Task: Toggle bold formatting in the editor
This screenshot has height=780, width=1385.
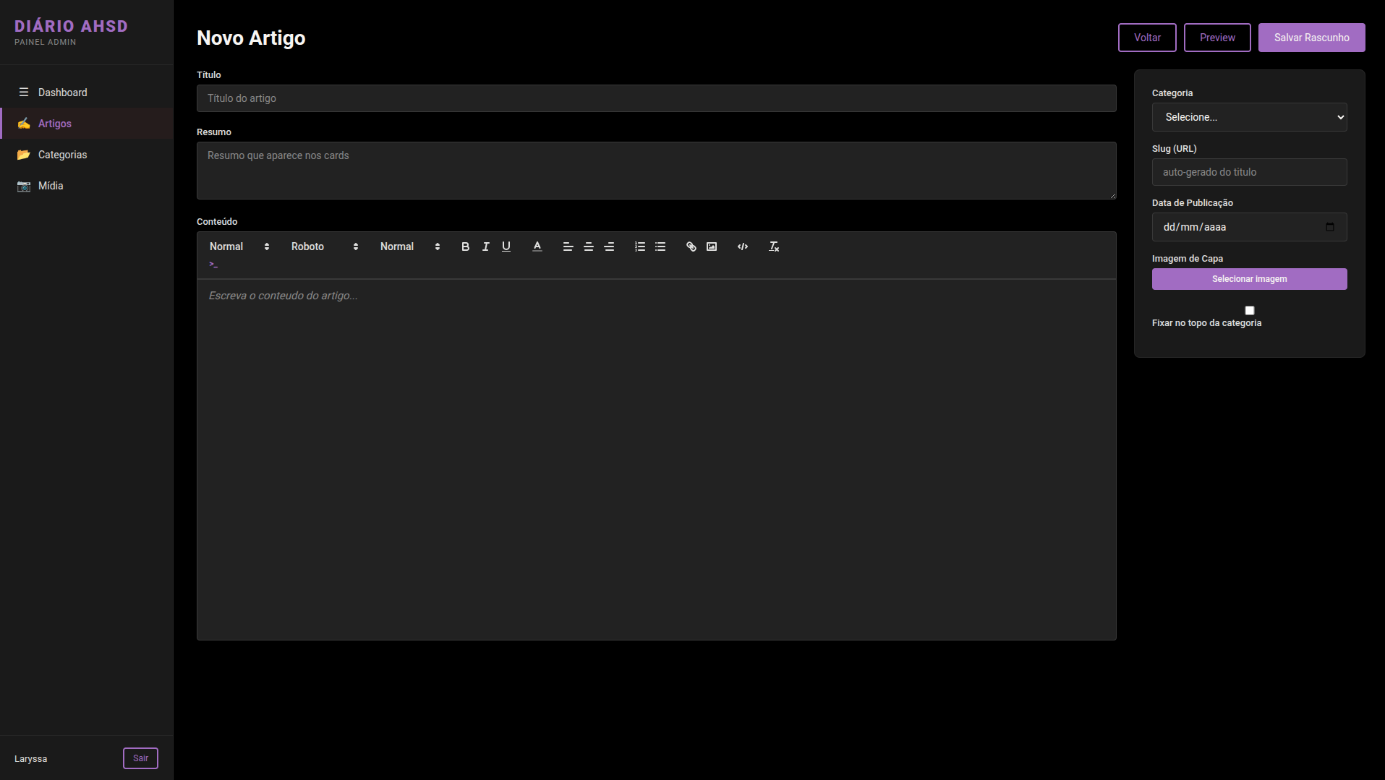Action: [465, 247]
